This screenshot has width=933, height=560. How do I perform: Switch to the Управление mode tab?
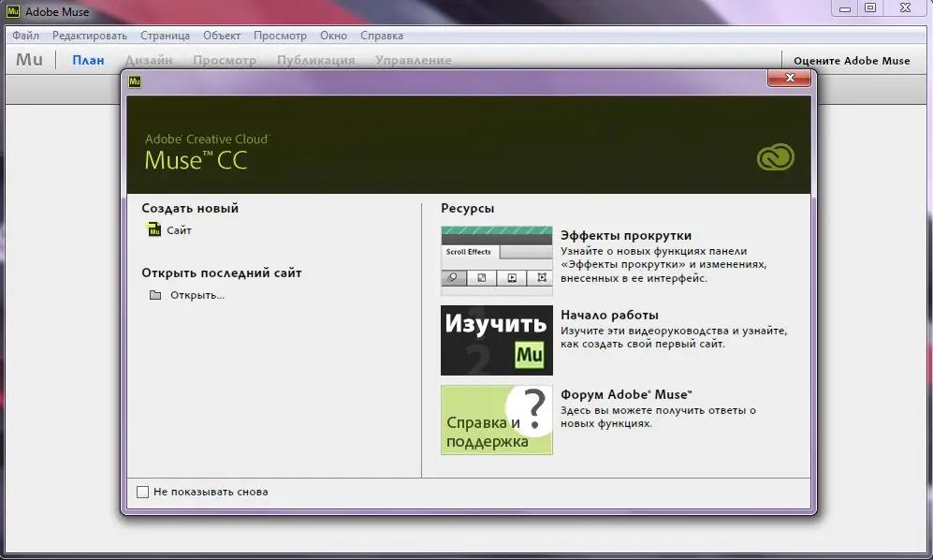coord(413,60)
